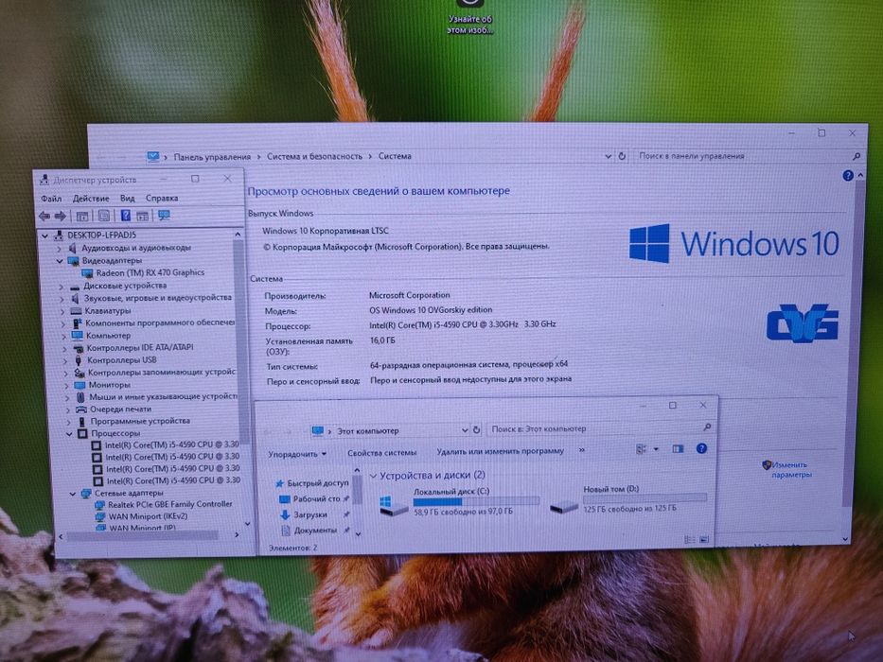Click the Local Disk (C:) drive icon
883x662 pixels.
394,505
